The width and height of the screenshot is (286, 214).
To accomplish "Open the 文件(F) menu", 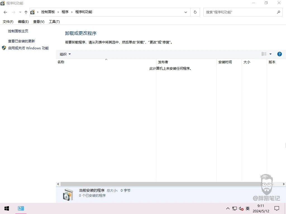I will (8, 22).
